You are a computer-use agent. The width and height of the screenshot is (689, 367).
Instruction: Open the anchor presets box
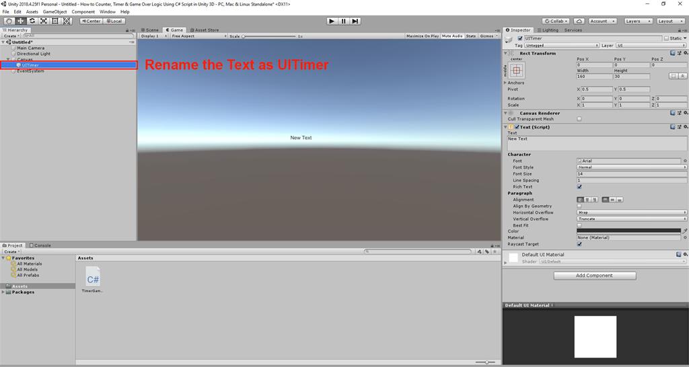[x=516, y=70]
